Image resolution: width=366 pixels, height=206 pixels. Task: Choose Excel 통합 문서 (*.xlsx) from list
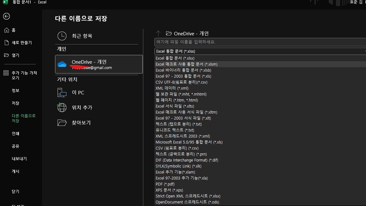(260, 58)
